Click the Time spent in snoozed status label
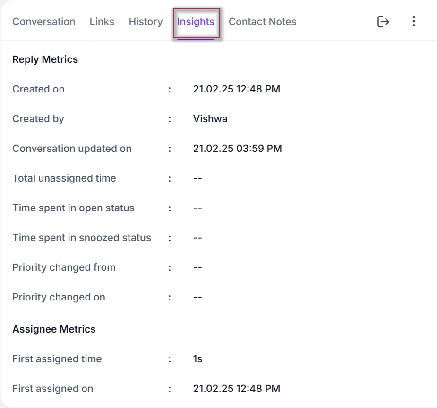 click(x=82, y=238)
